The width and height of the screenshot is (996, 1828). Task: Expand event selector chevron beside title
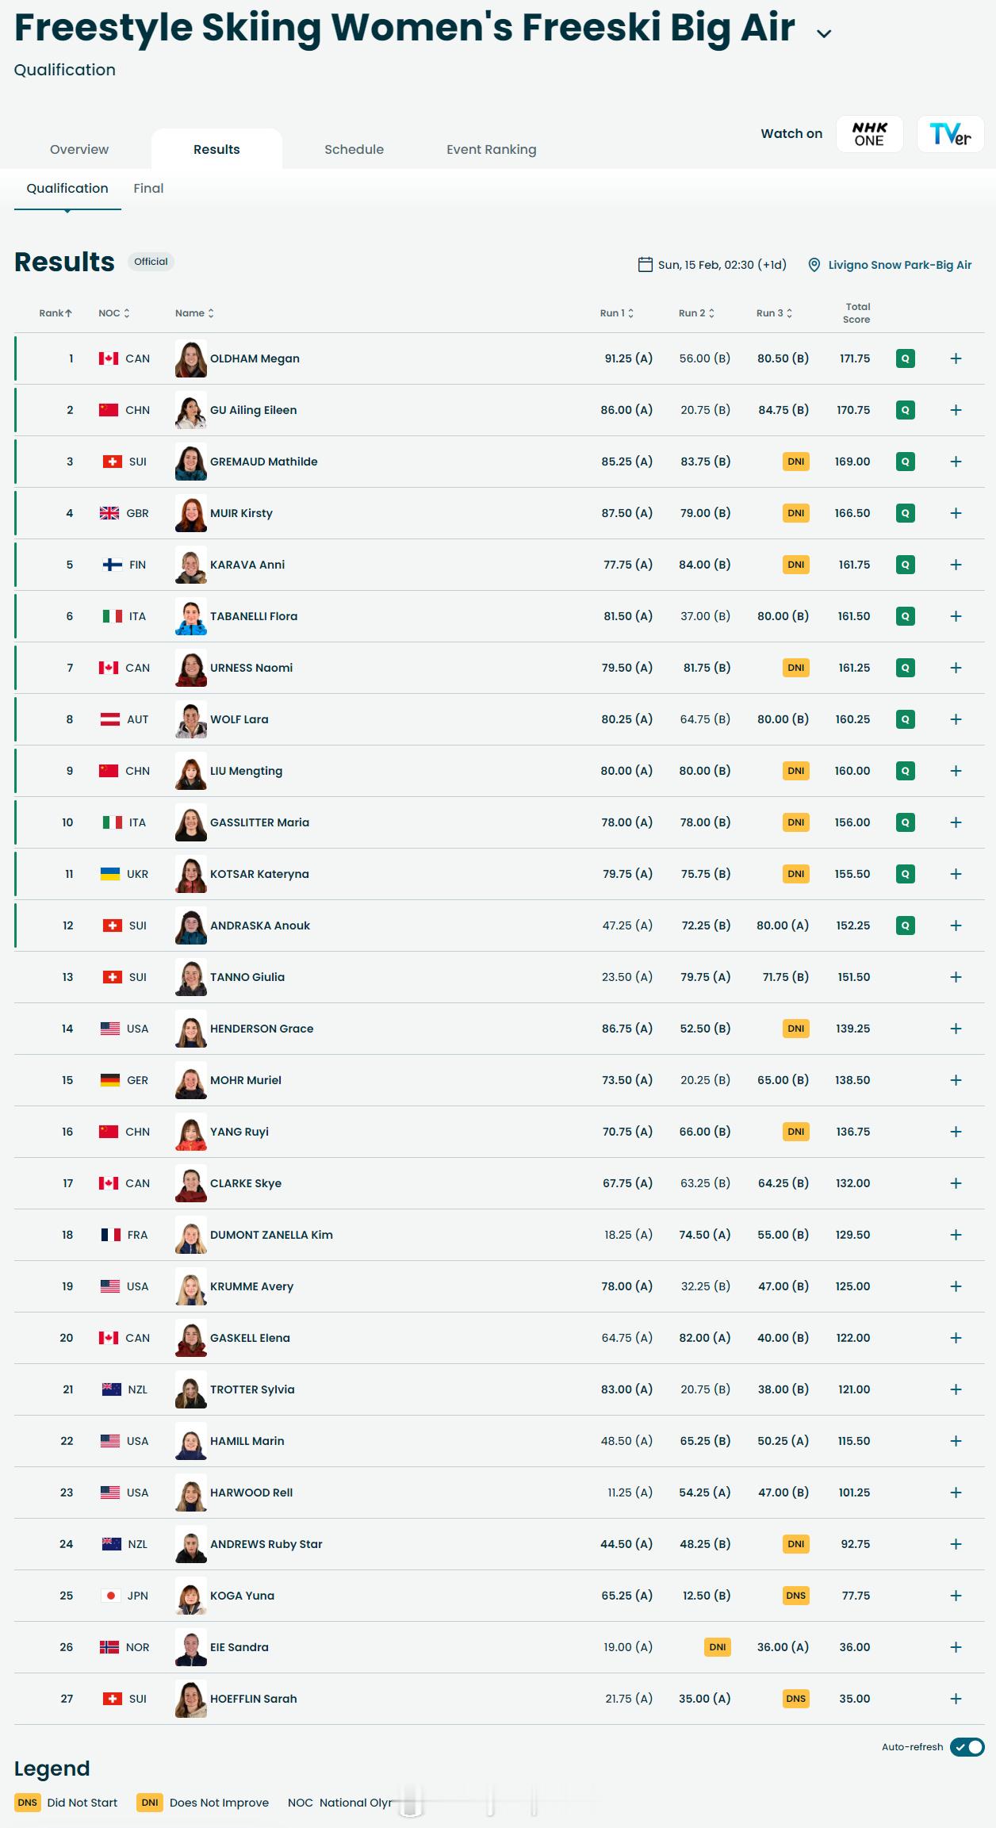pyautogui.click(x=824, y=34)
